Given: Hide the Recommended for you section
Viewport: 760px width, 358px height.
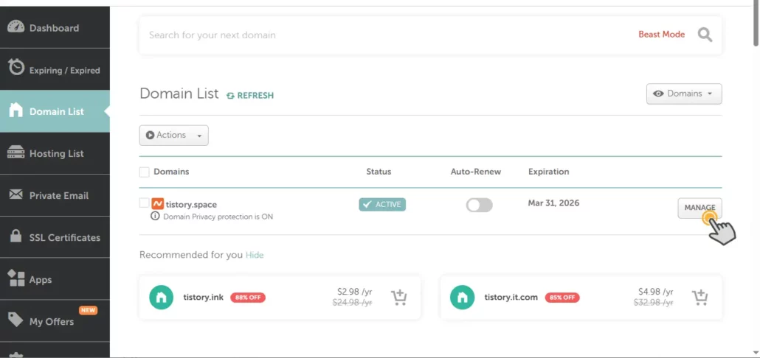Looking at the screenshot, I should (255, 255).
